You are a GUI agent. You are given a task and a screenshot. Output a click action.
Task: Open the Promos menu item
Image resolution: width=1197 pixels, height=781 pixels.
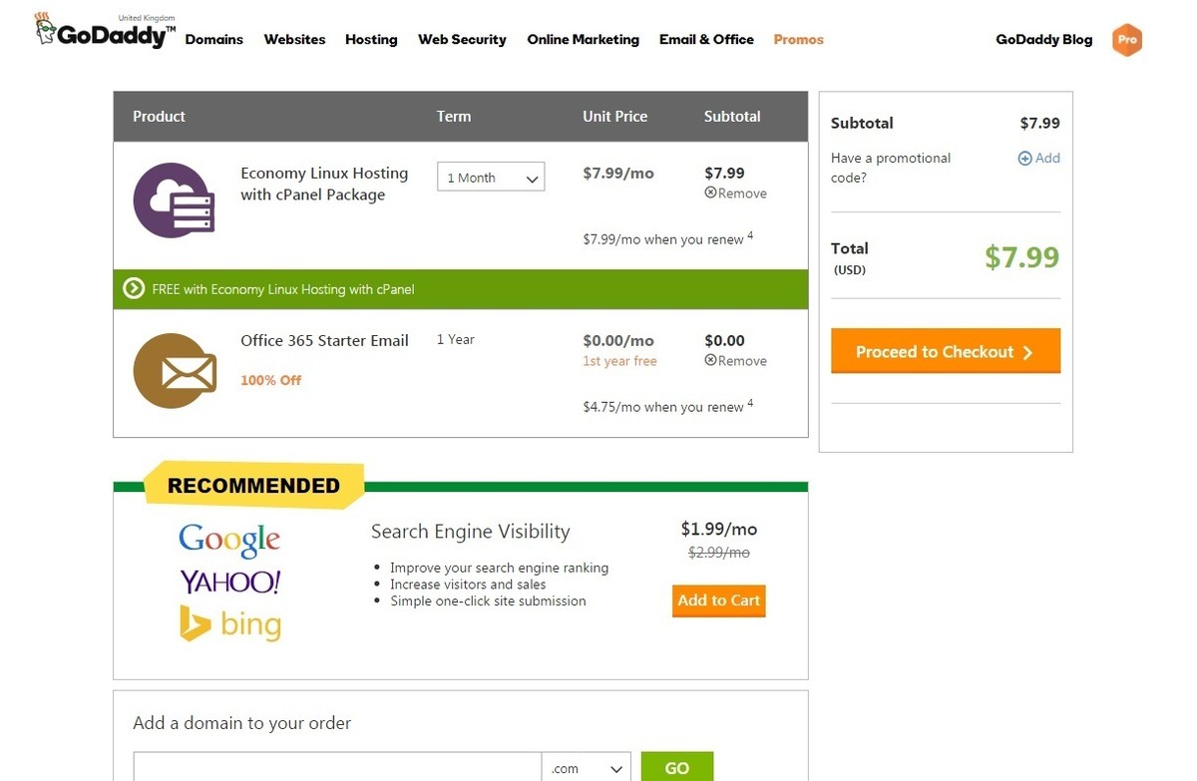[798, 40]
